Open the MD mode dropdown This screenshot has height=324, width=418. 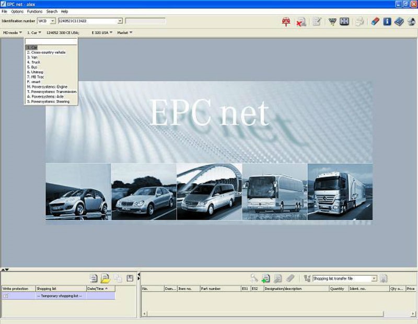(12, 32)
